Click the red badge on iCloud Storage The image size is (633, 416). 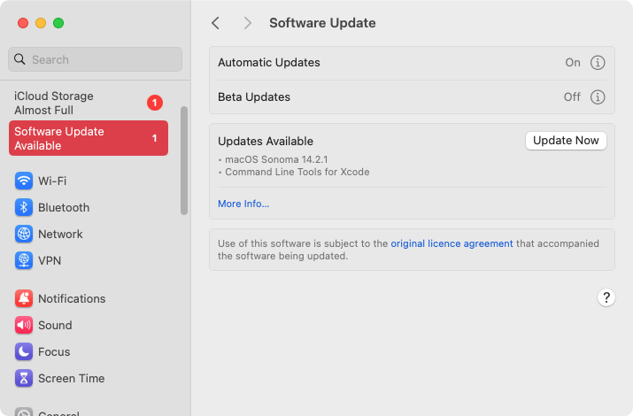click(155, 103)
